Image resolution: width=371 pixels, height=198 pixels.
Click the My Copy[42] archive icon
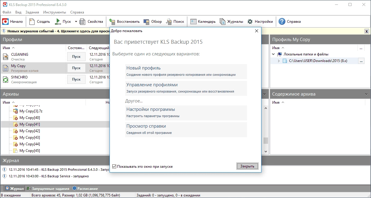tap(15, 131)
